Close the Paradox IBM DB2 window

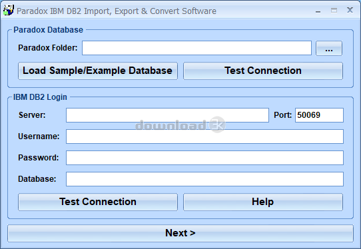point(350,10)
